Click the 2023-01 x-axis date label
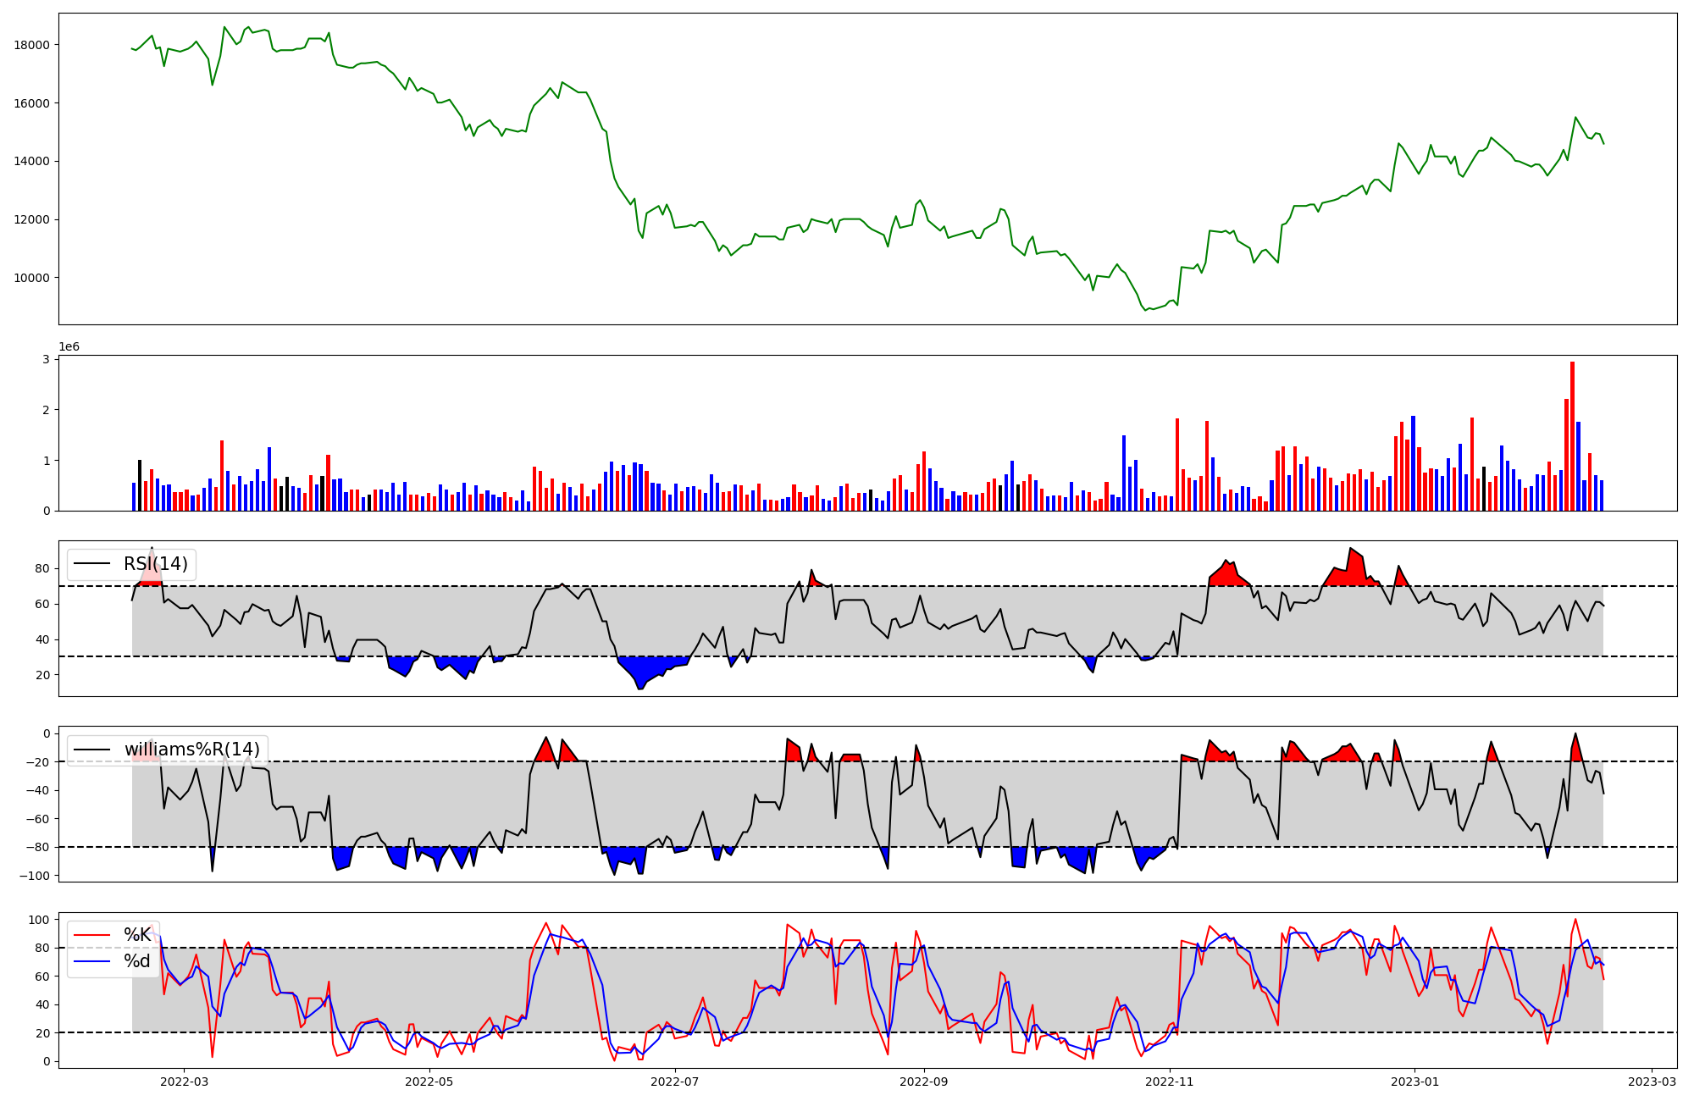 [1414, 1082]
